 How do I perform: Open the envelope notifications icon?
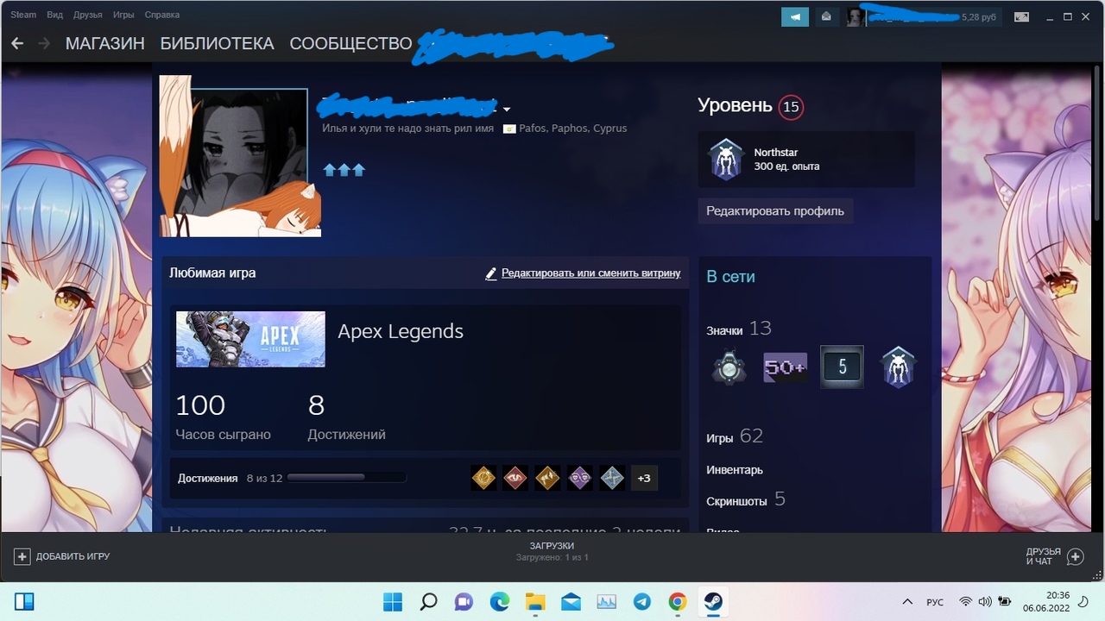(826, 16)
